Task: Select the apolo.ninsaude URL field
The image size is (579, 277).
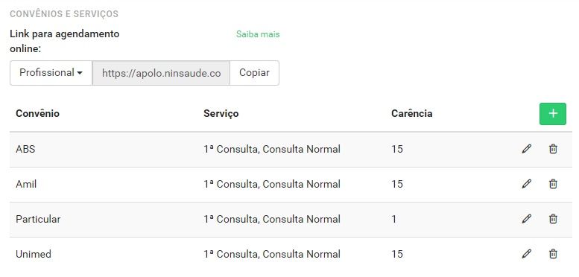Action: pyautogui.click(x=161, y=73)
